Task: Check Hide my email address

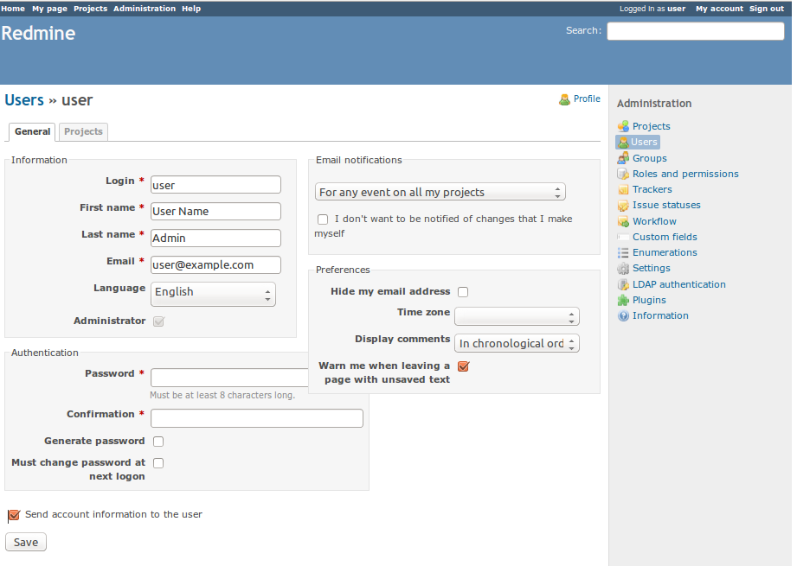Action: [x=463, y=292]
